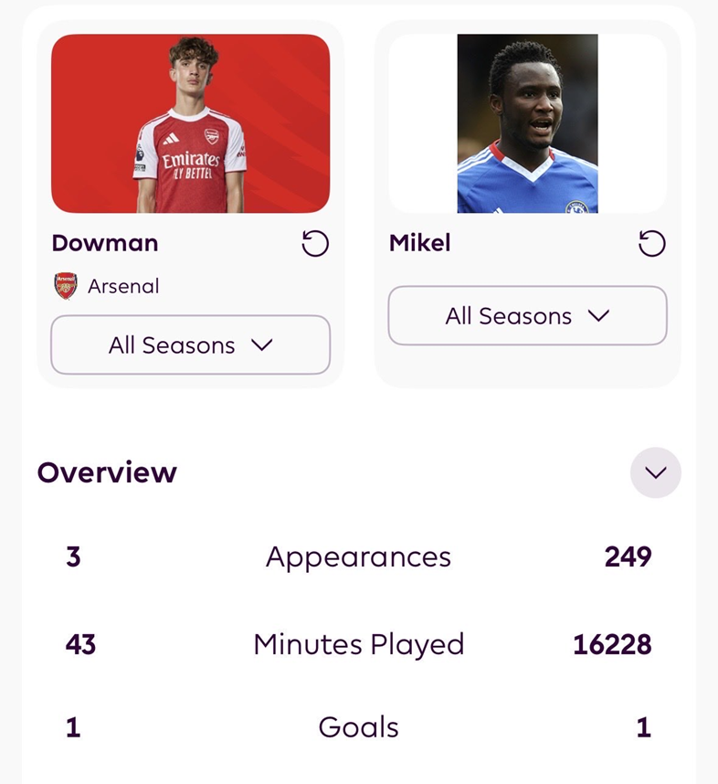
Task: Open Mikel's All Seasons dropdown
Action: point(527,316)
